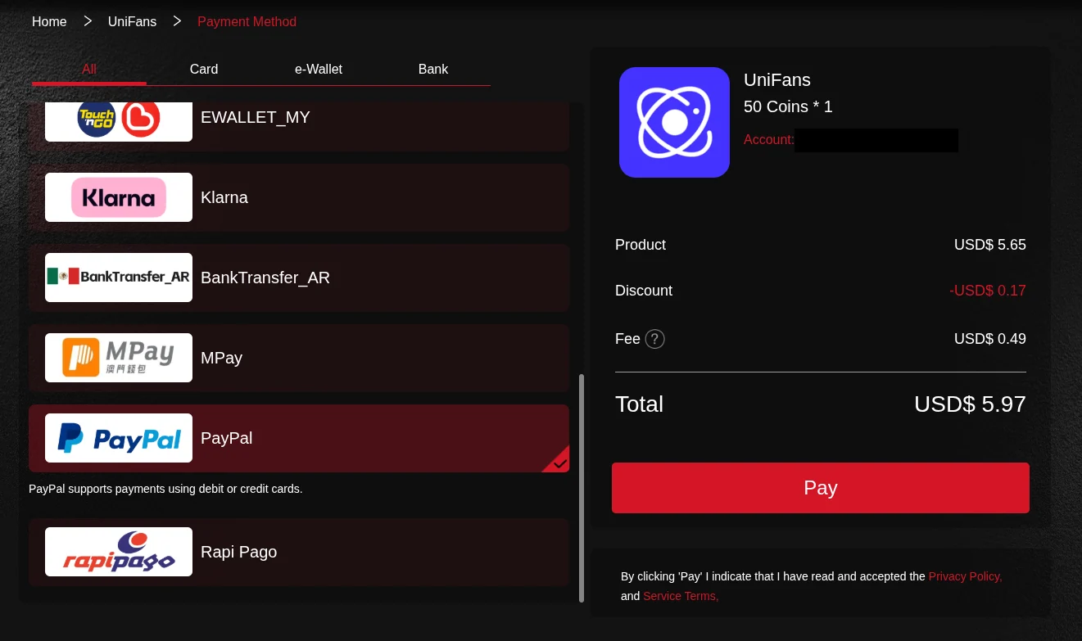Click the UniFans app icon
Image resolution: width=1082 pixels, height=641 pixels.
(x=674, y=122)
